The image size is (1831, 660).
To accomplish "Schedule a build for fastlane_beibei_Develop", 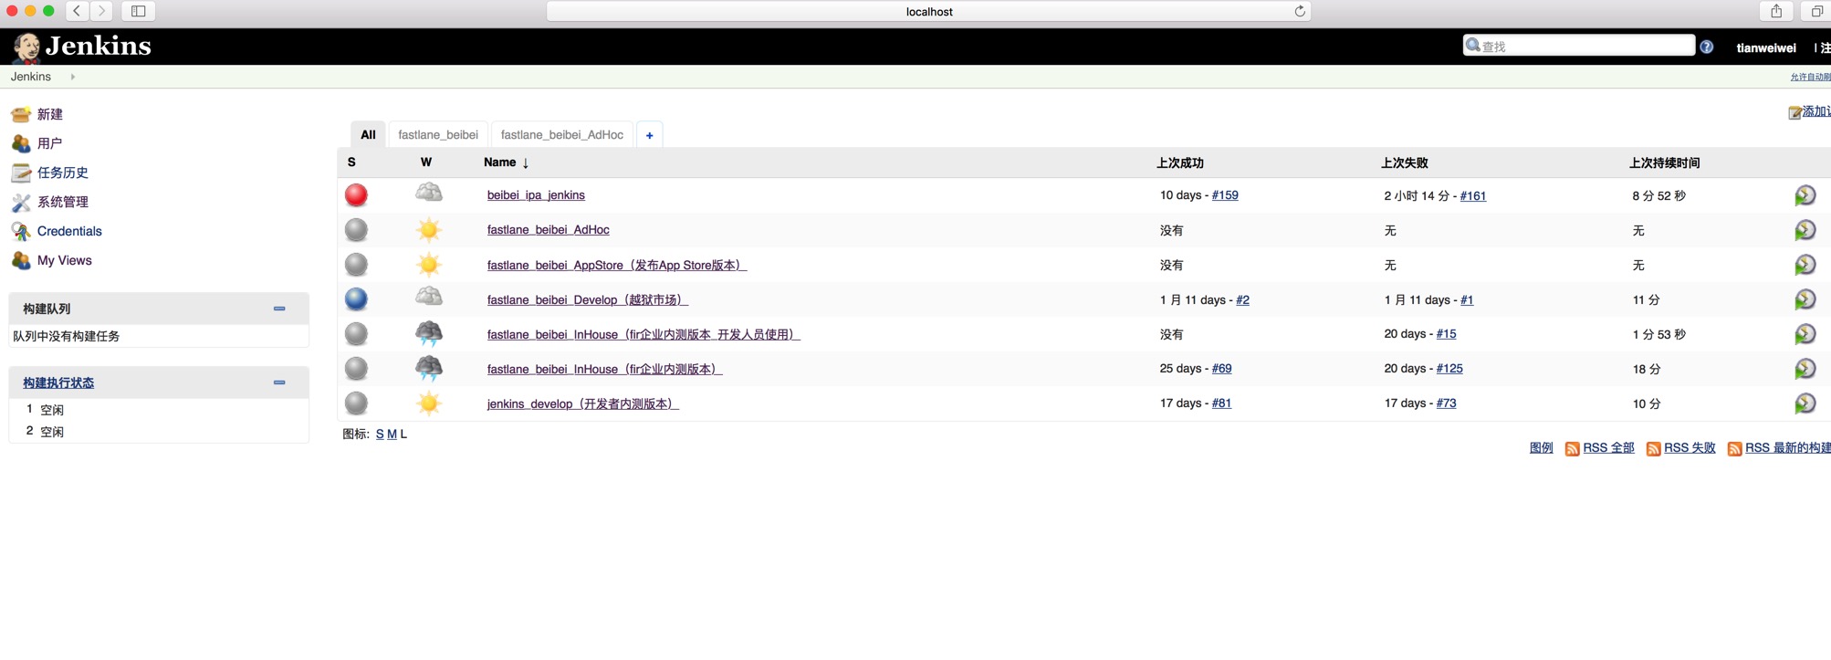I will coord(1805,299).
